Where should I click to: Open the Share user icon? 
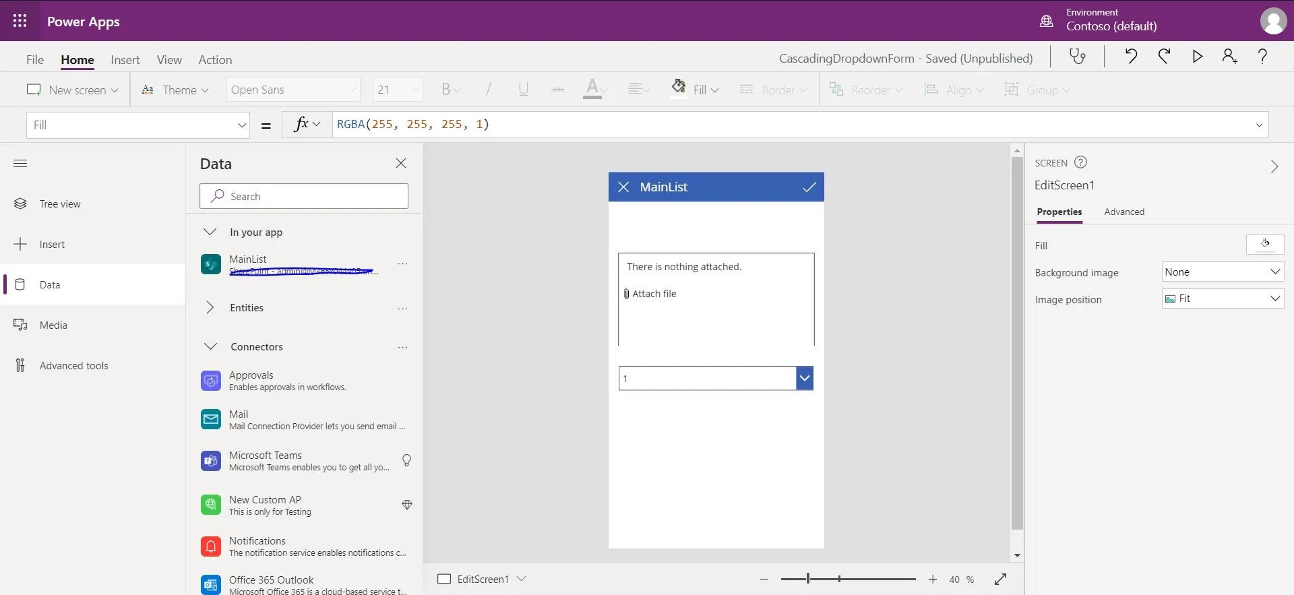pos(1229,57)
